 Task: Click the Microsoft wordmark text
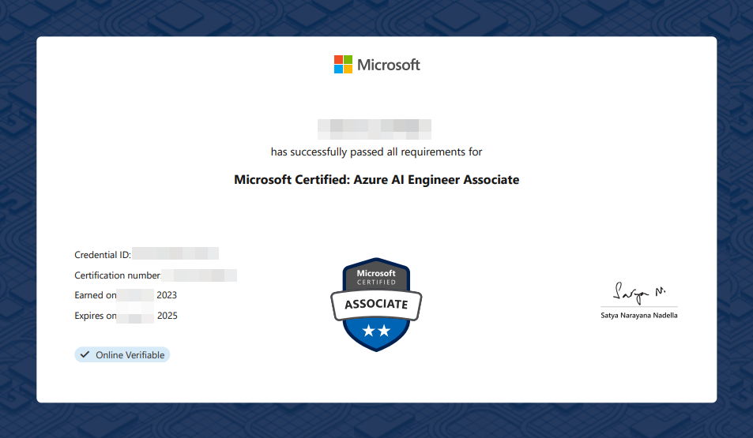[x=389, y=65]
